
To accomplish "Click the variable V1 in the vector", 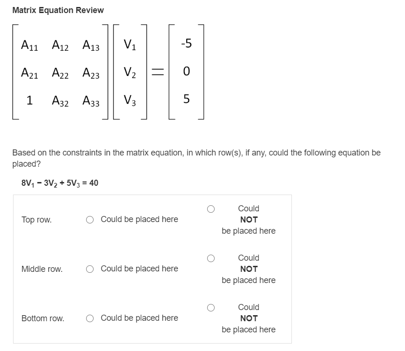I will (x=130, y=45).
